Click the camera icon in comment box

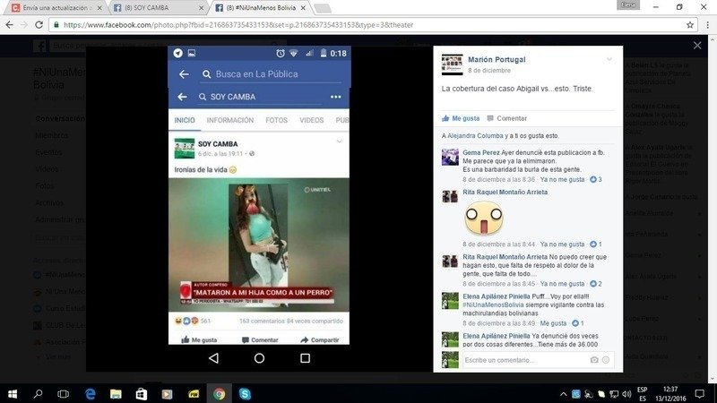tap(593, 360)
